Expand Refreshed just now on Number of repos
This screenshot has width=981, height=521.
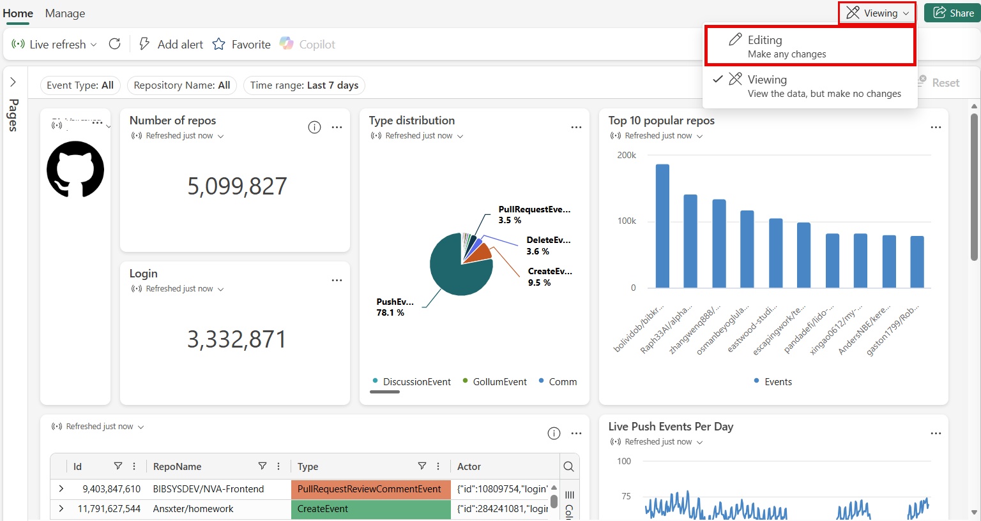pos(178,136)
